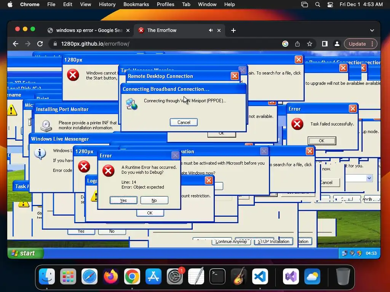Screen dimensions: 390x292
Task: Click the CD icon in Installing Port Monitor
Action: coord(46,125)
